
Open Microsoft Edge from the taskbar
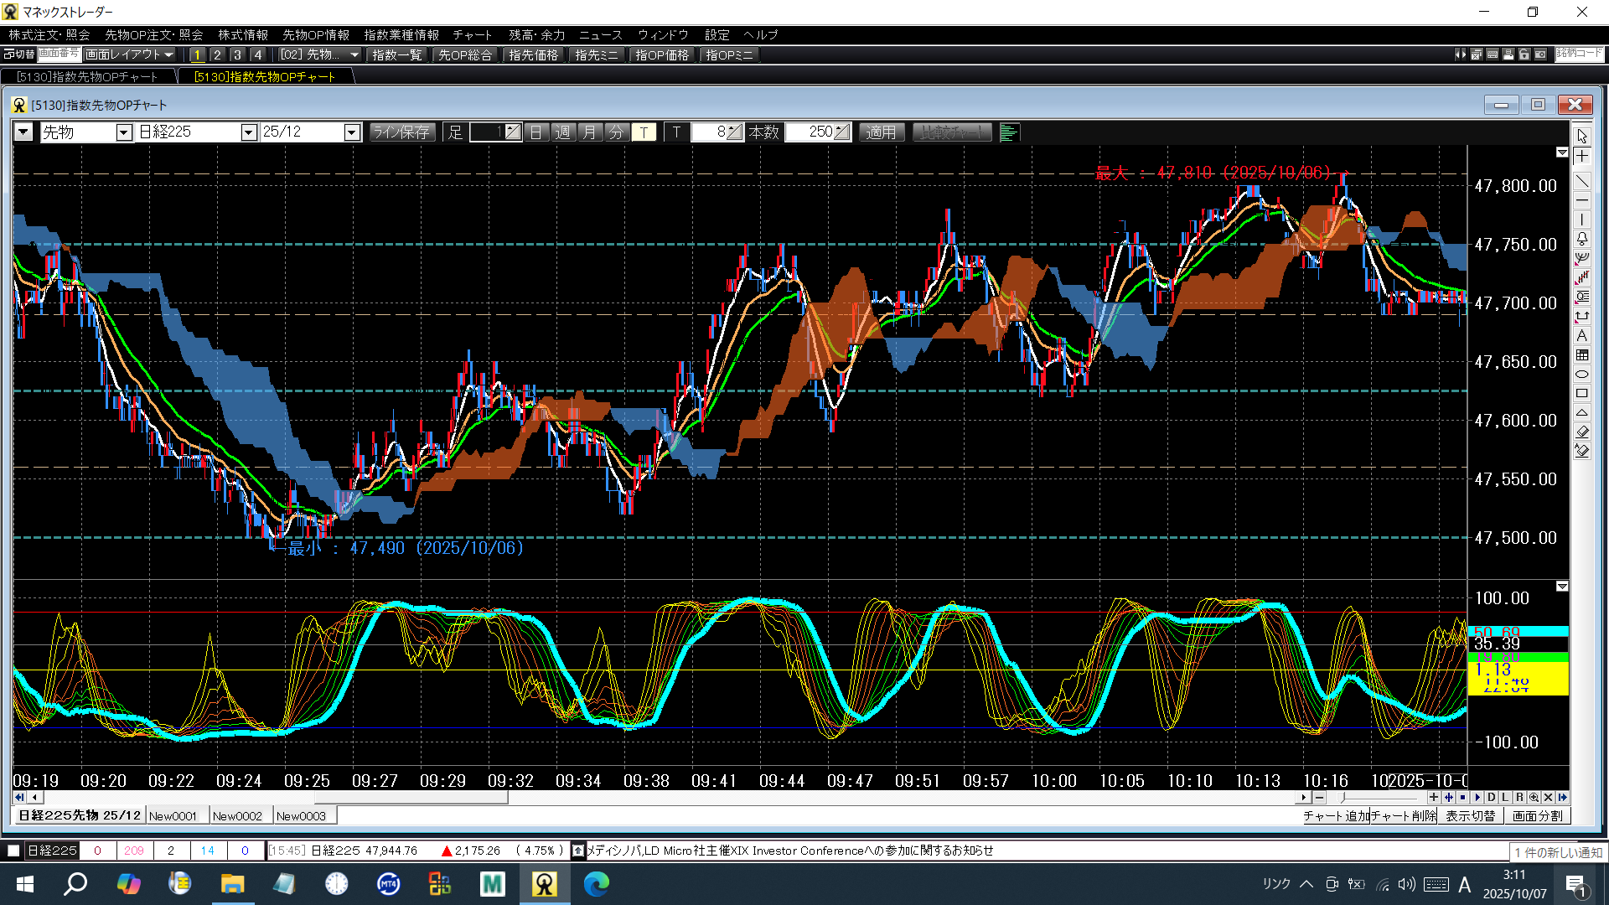coord(596,884)
